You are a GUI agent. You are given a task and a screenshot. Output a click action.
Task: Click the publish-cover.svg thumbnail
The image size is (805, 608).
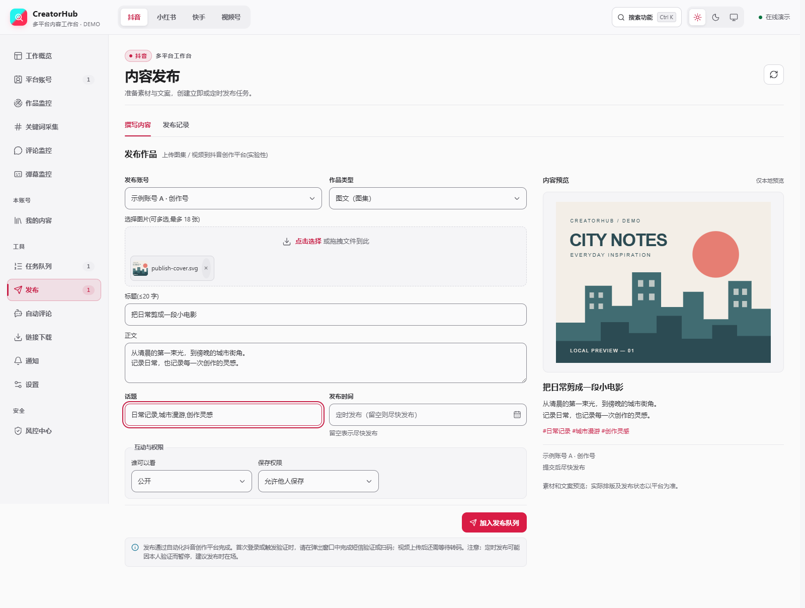pos(140,268)
